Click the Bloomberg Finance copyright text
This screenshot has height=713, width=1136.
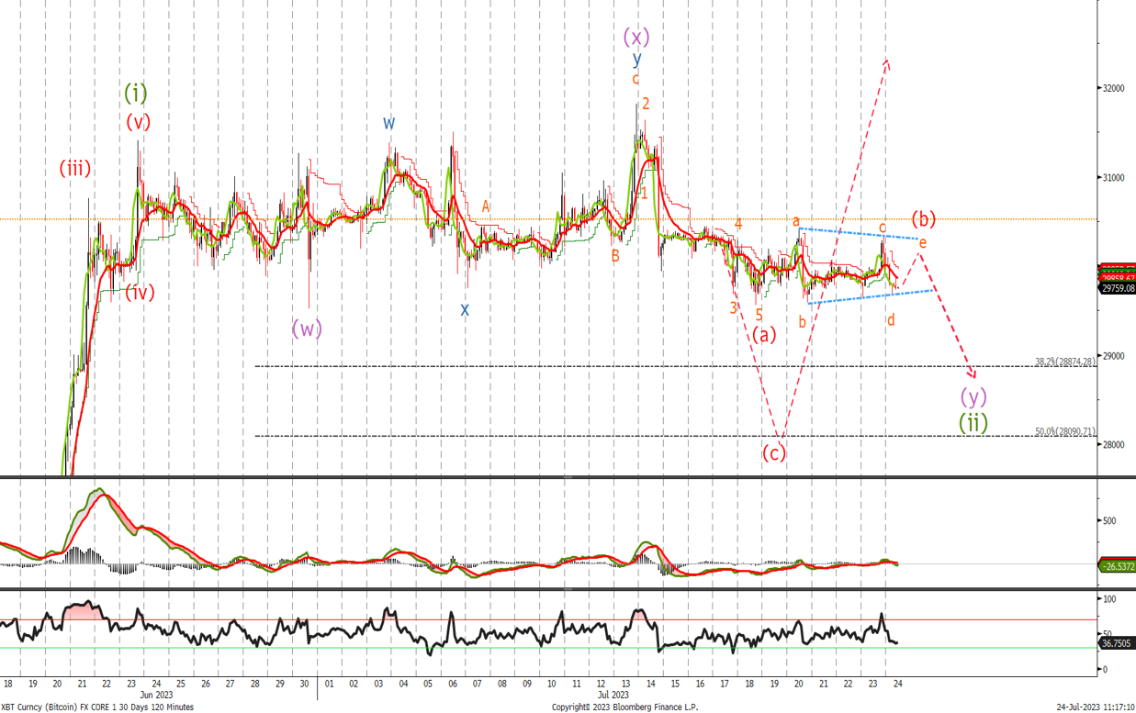click(x=624, y=707)
